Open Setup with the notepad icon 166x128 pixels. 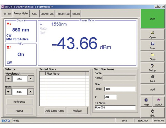pyautogui.click(x=152, y=67)
